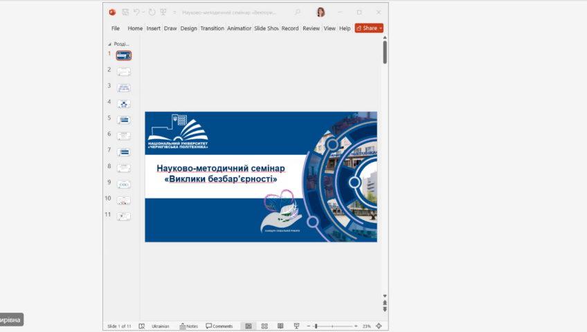Start presentation from beginning icon in title bar
587x332 pixels.
click(x=163, y=12)
